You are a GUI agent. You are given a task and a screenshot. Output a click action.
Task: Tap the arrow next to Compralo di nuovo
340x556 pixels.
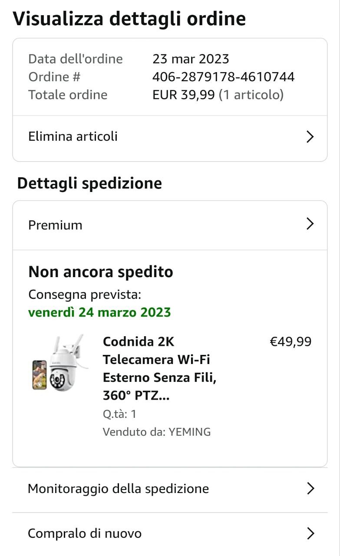(x=310, y=533)
